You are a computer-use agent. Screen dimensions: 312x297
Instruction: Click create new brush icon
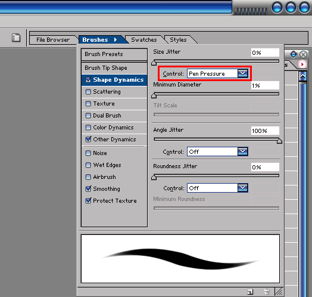point(250,292)
